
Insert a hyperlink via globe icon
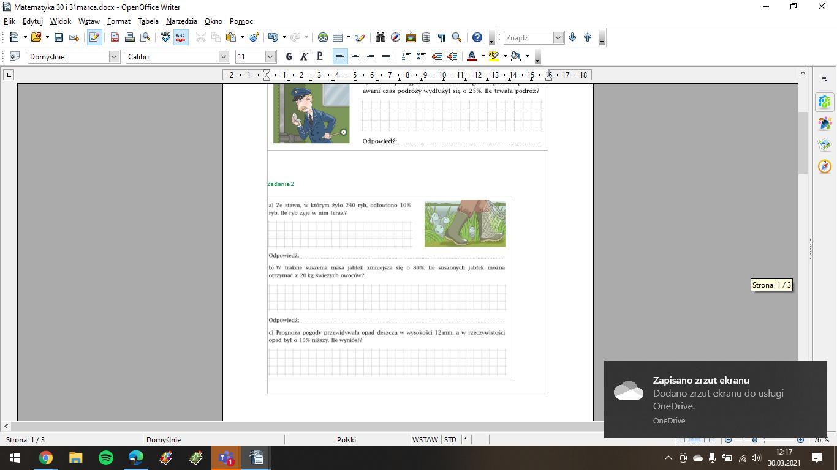pyautogui.click(x=323, y=37)
